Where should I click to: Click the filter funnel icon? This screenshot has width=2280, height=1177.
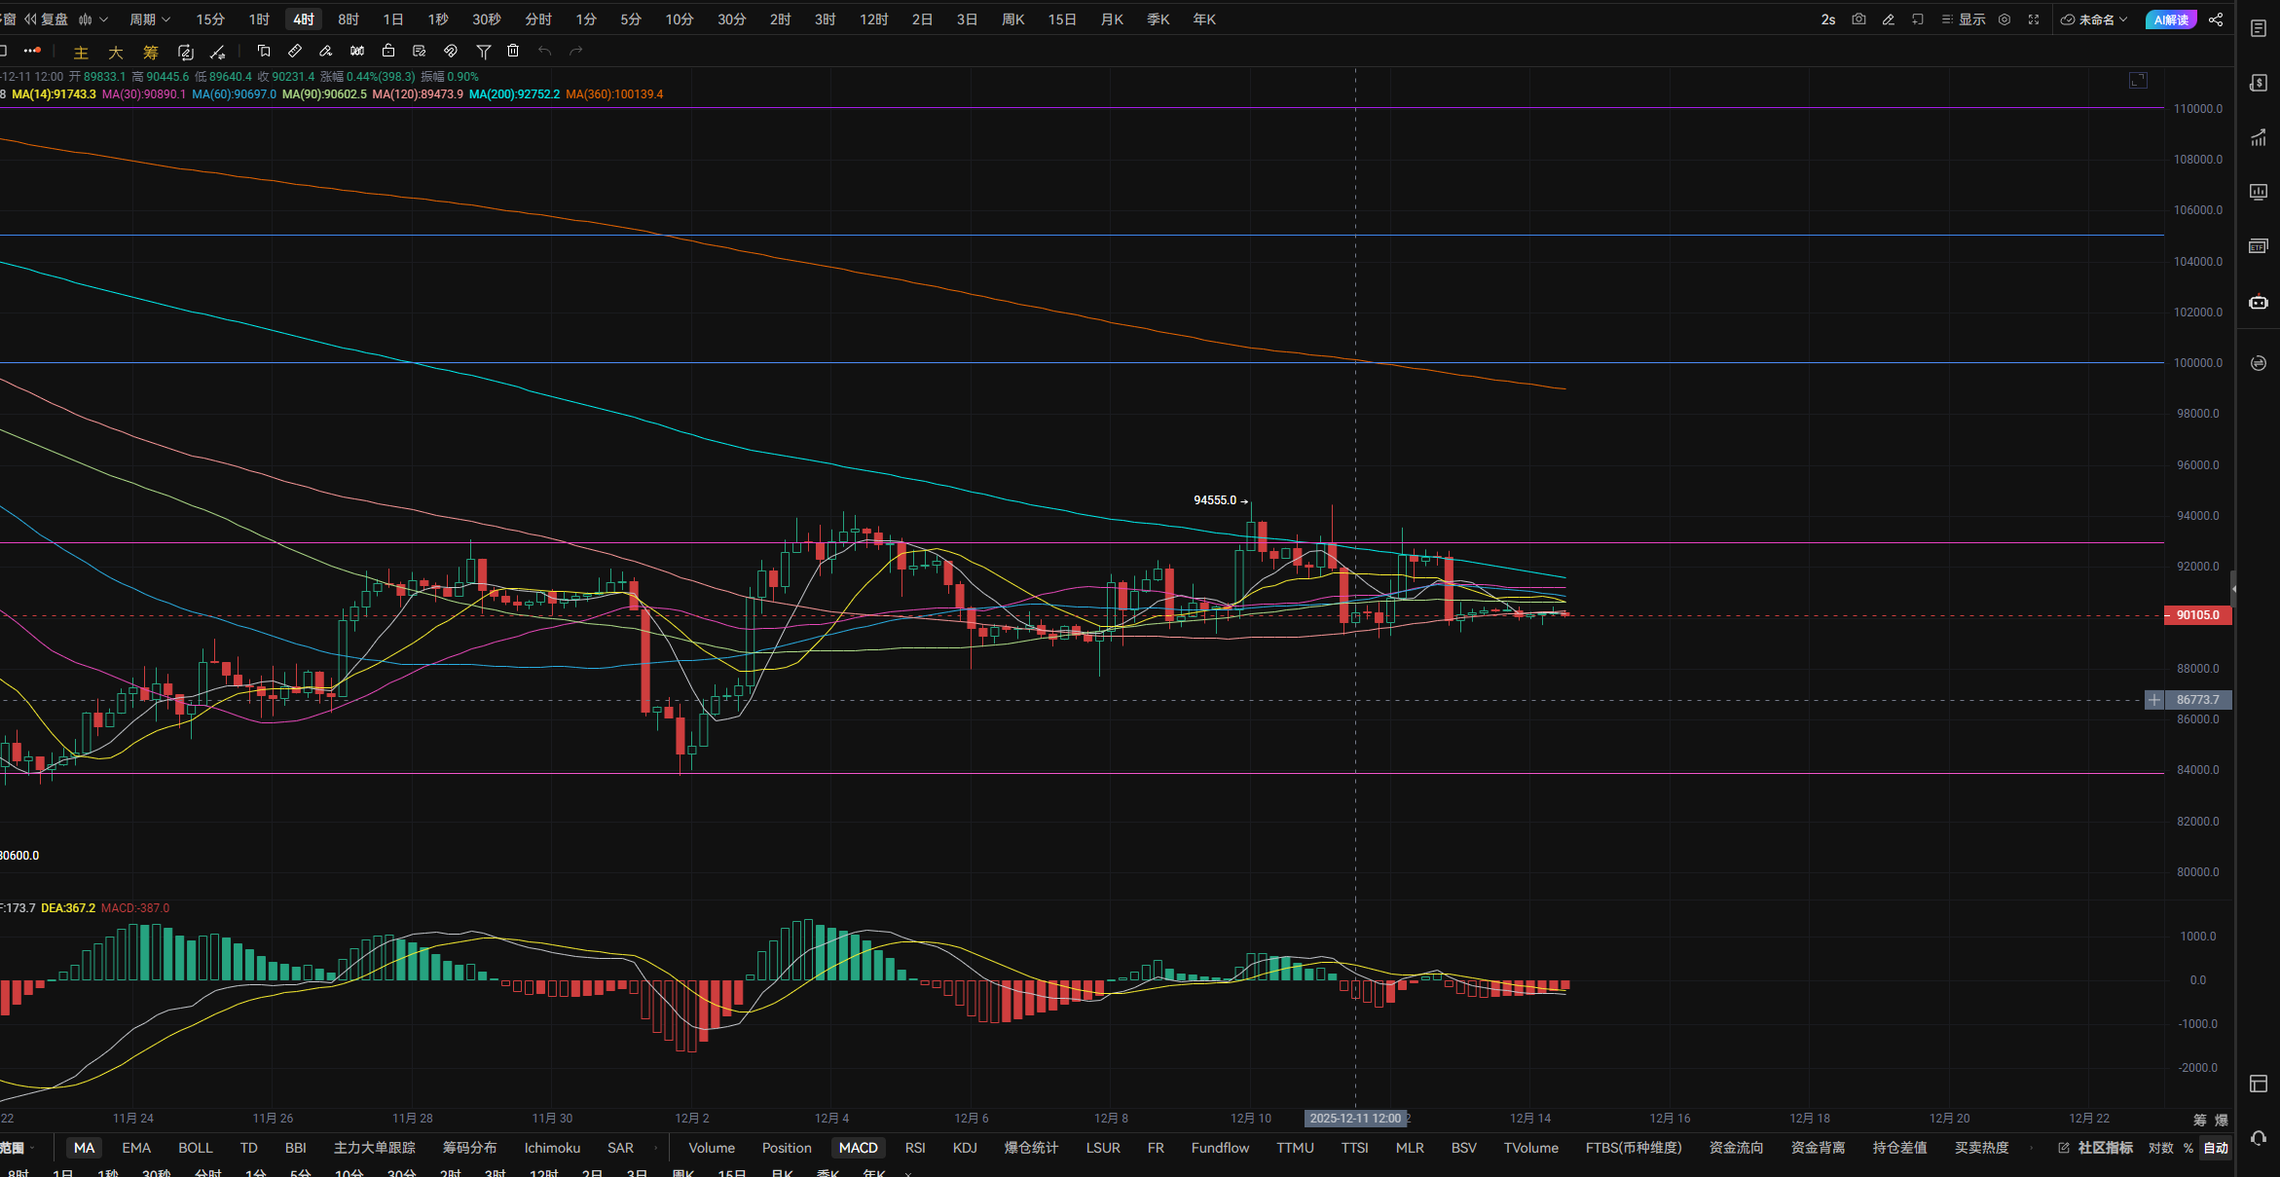483,52
